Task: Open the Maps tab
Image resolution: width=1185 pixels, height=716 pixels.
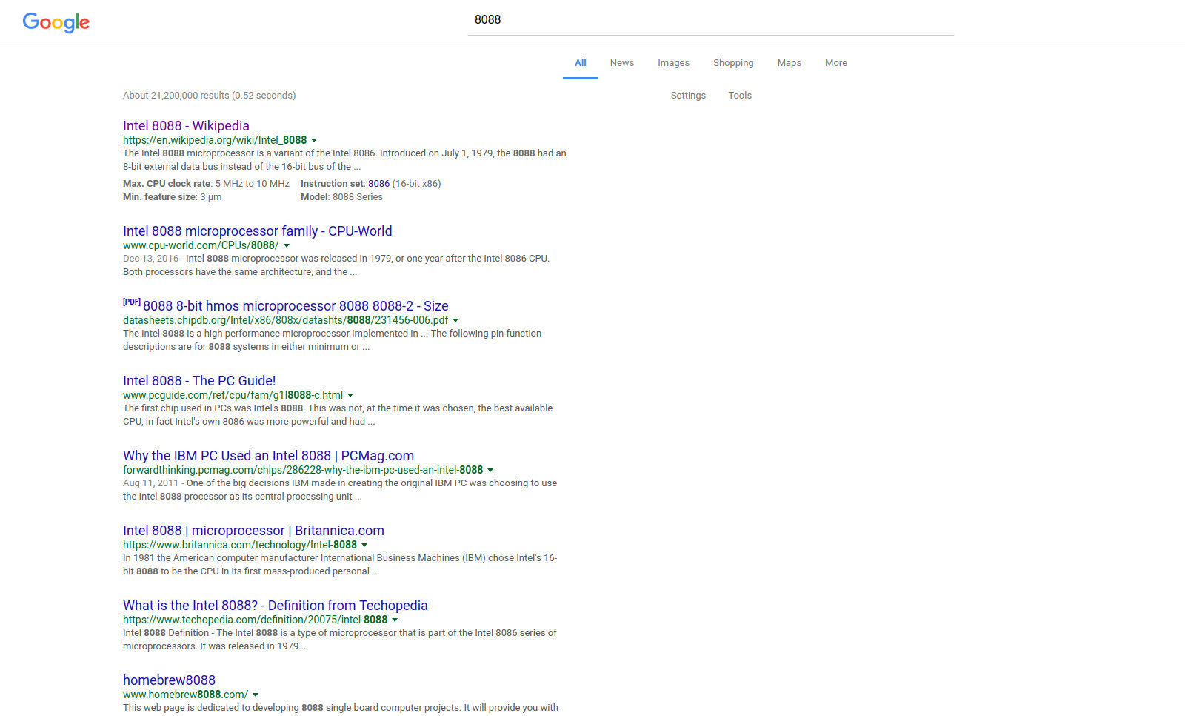Action: point(790,63)
